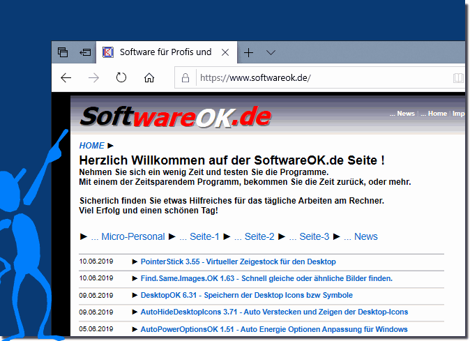Close the 'Software für Profis und' tab
470x341 pixels.
[x=225, y=53]
